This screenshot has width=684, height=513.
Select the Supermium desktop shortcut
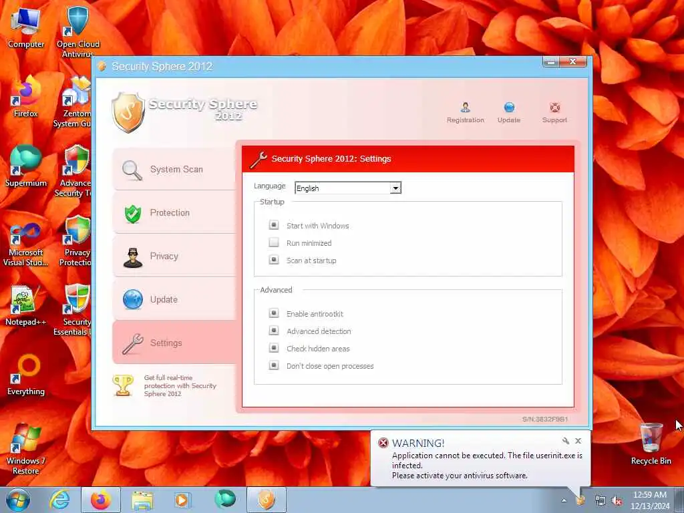pyautogui.click(x=26, y=166)
